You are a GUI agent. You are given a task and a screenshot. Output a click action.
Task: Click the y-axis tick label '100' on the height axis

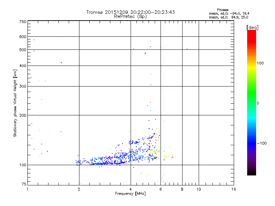pyautogui.click(x=23, y=165)
